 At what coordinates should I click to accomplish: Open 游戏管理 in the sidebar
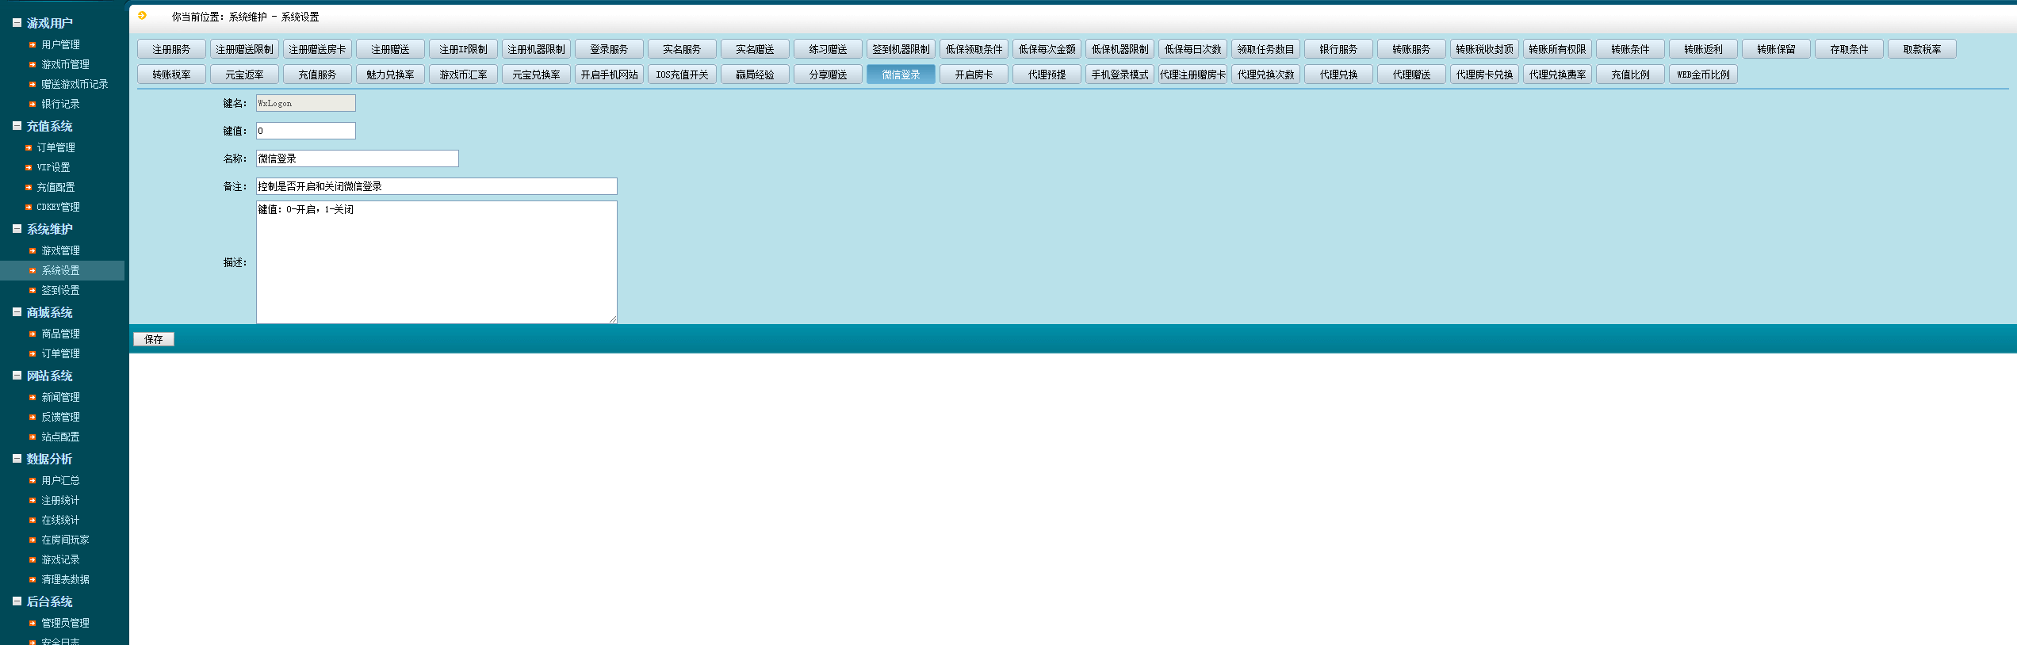click(60, 251)
